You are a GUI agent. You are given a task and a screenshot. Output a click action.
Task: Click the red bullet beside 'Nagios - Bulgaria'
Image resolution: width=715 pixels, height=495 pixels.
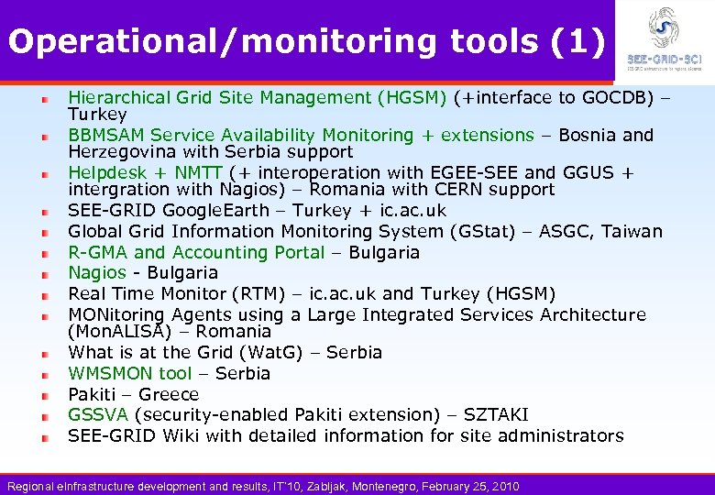tap(45, 275)
